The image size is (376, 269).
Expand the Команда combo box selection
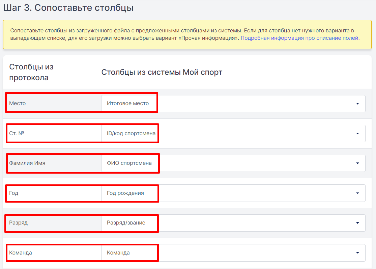click(233, 253)
